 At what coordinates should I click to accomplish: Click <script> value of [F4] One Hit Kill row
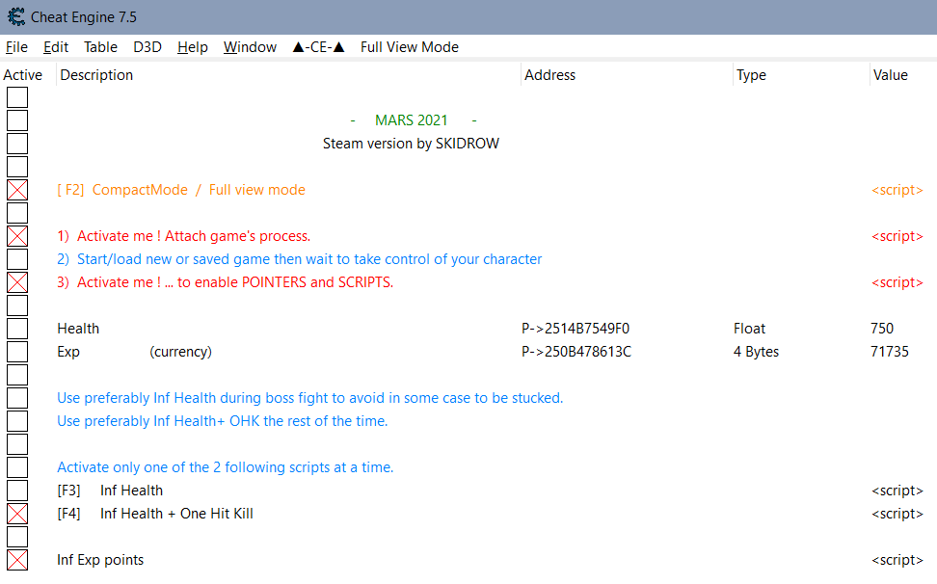tap(897, 514)
